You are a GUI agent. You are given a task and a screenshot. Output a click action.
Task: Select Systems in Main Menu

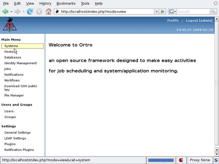pyautogui.click(x=22, y=46)
